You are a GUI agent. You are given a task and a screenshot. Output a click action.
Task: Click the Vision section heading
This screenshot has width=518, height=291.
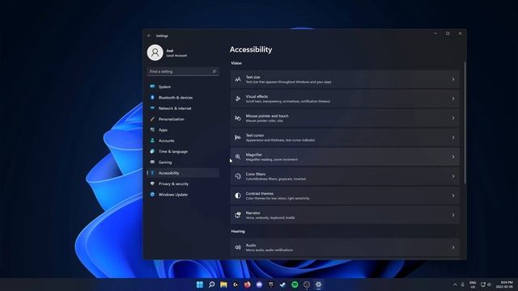pos(236,63)
